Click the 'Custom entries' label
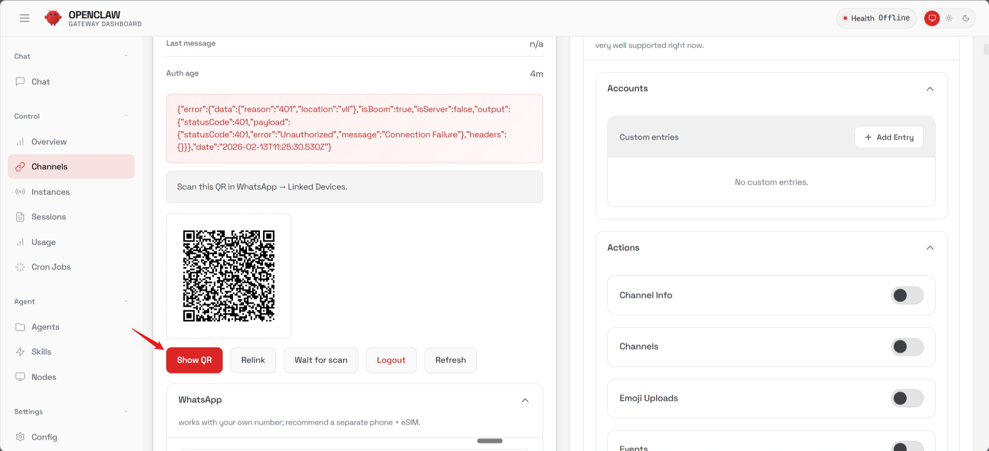Viewport: 989px width, 451px height. coord(649,137)
